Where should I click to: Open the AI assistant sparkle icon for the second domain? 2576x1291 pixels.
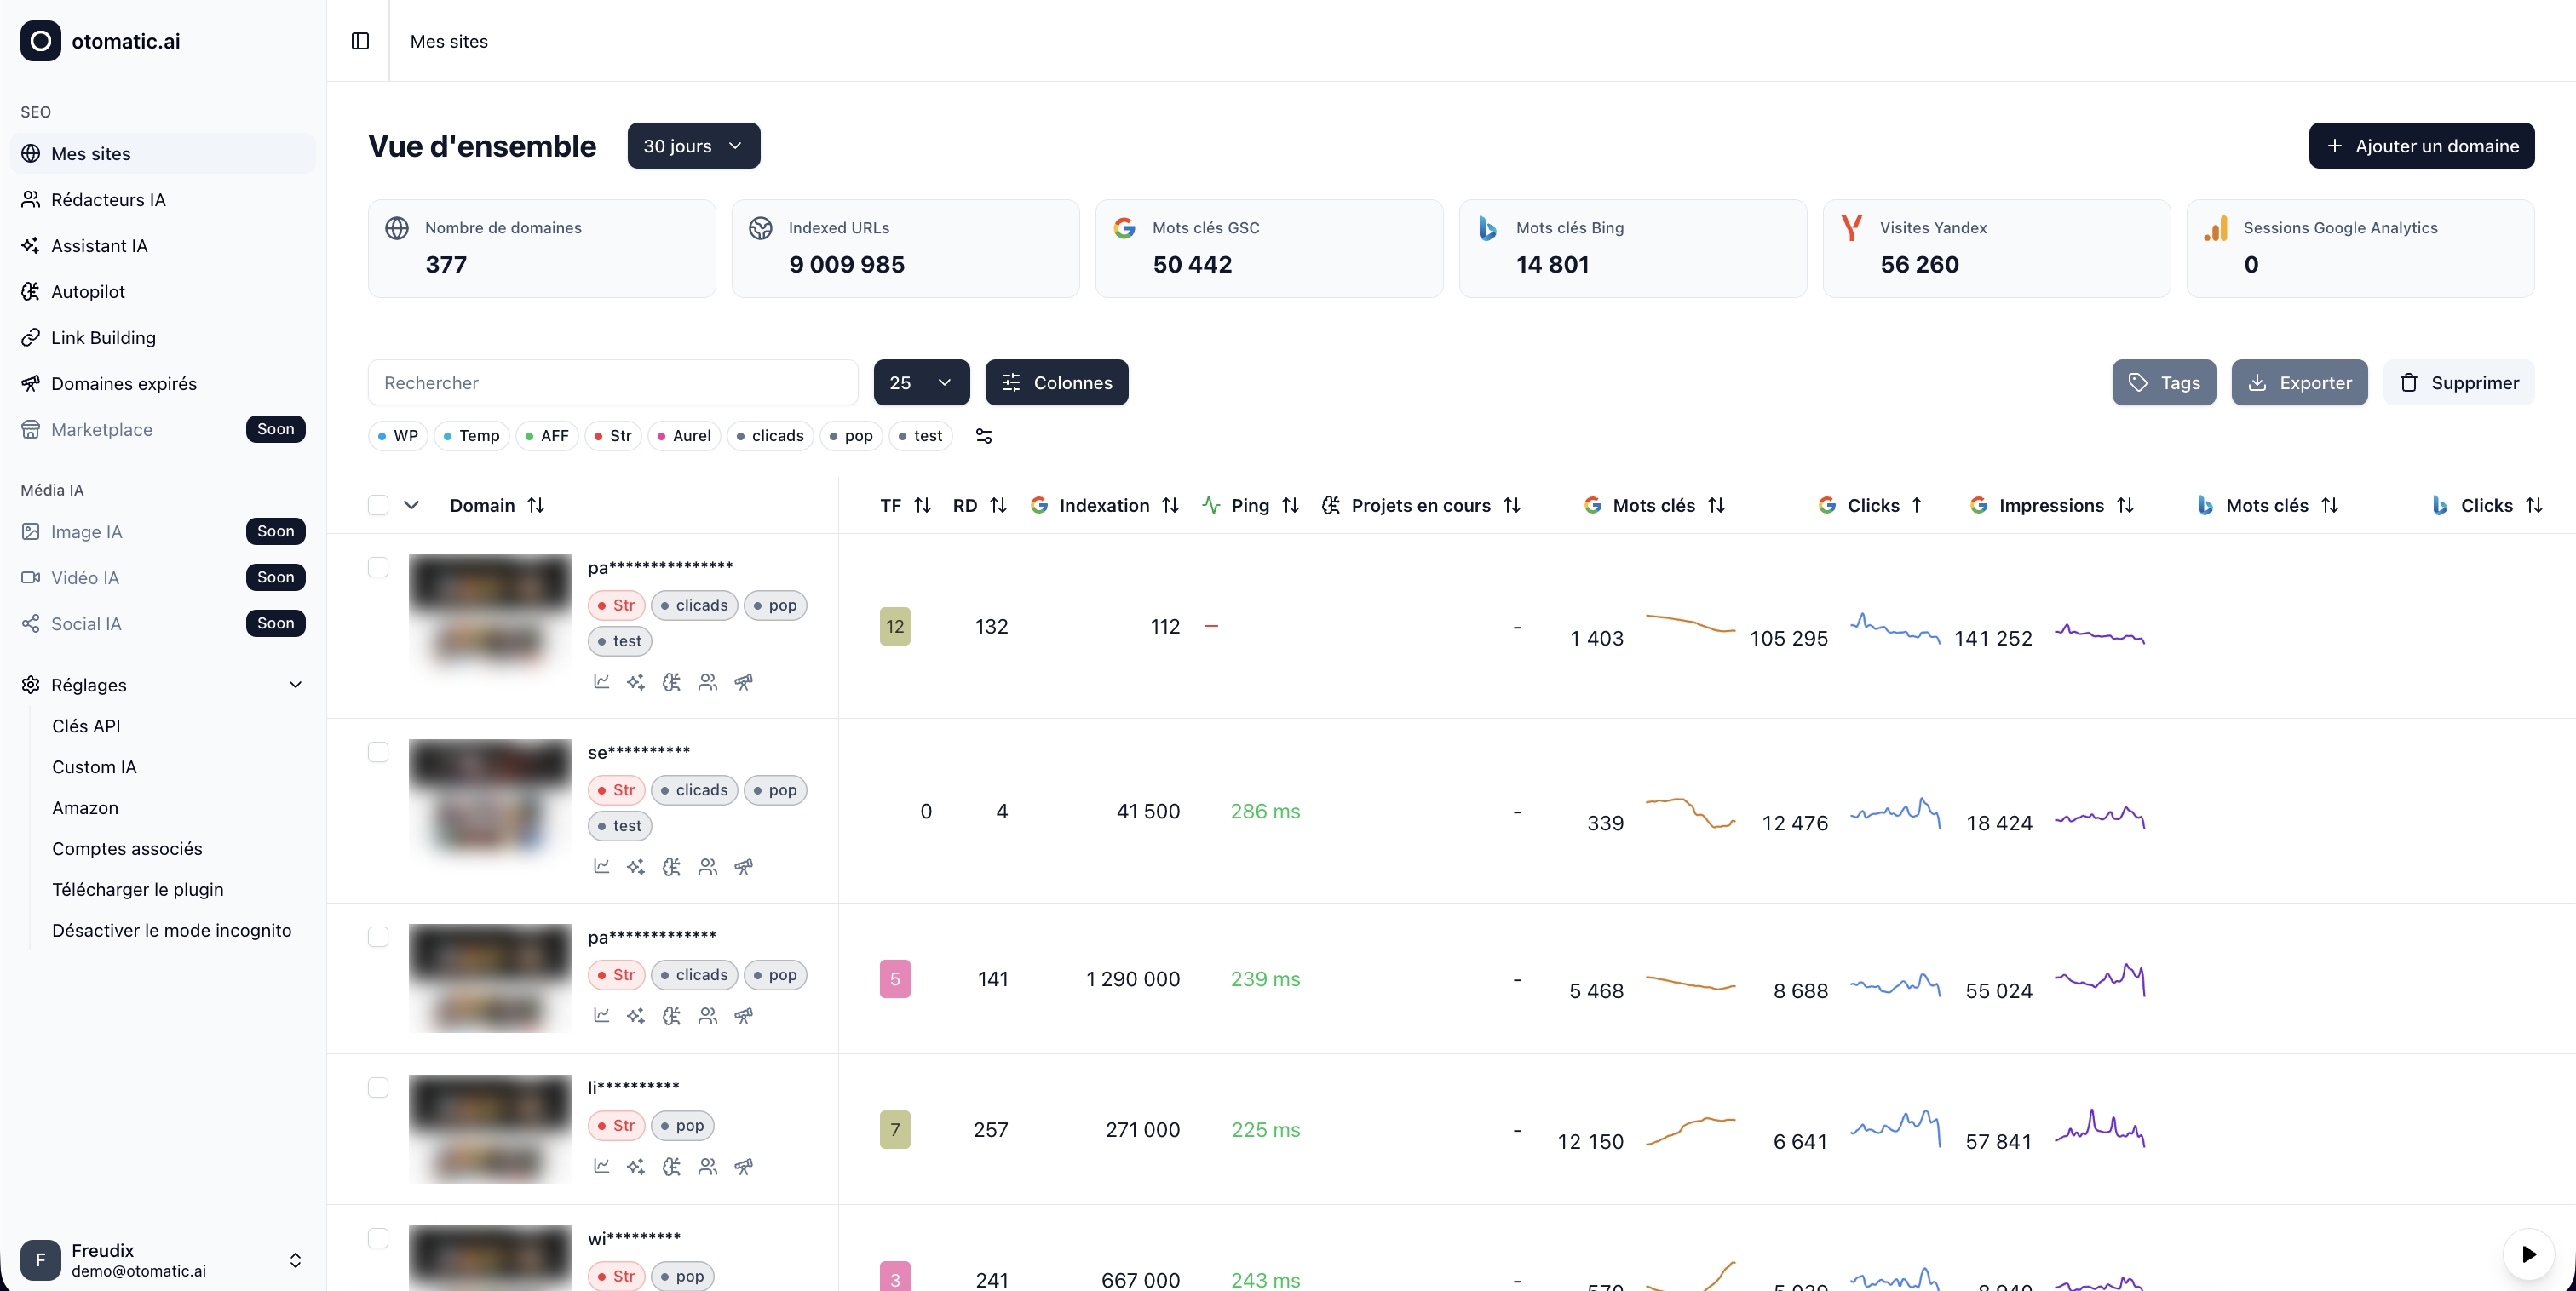point(636,867)
